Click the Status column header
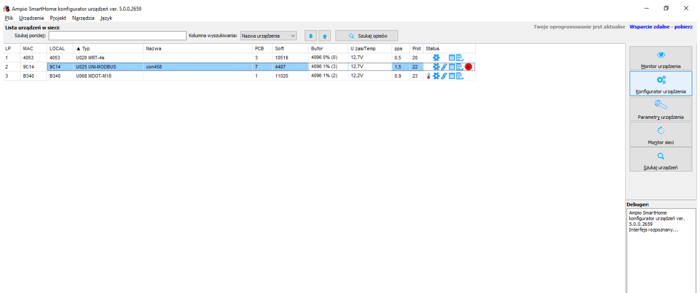Screen dimensions: 700x293 point(449,48)
